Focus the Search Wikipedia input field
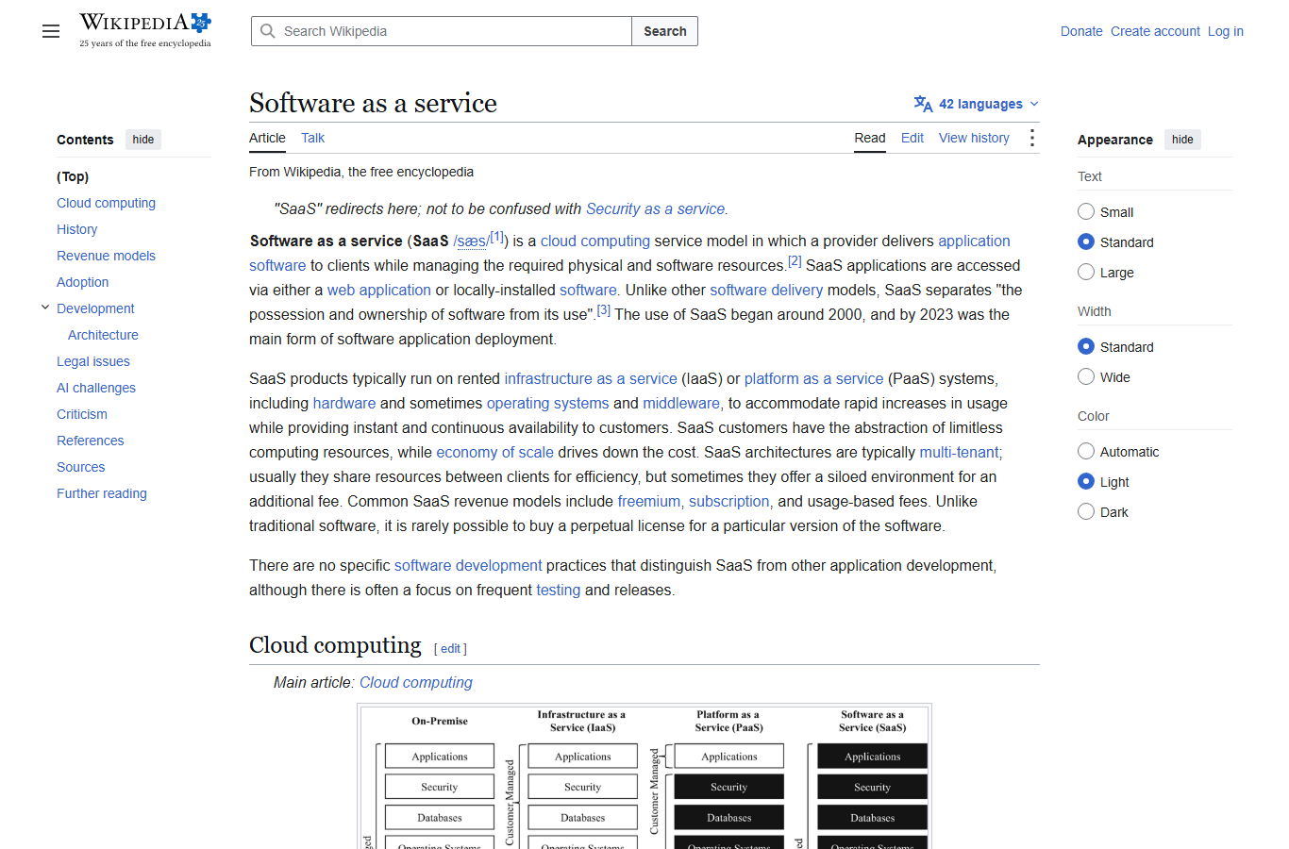This screenshot has height=849, width=1289. coord(442,31)
